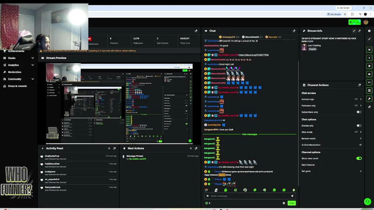The width and height of the screenshot is (374, 210).
Task: Toggle the broadcast signal widget in right rail
Action: pos(369,82)
